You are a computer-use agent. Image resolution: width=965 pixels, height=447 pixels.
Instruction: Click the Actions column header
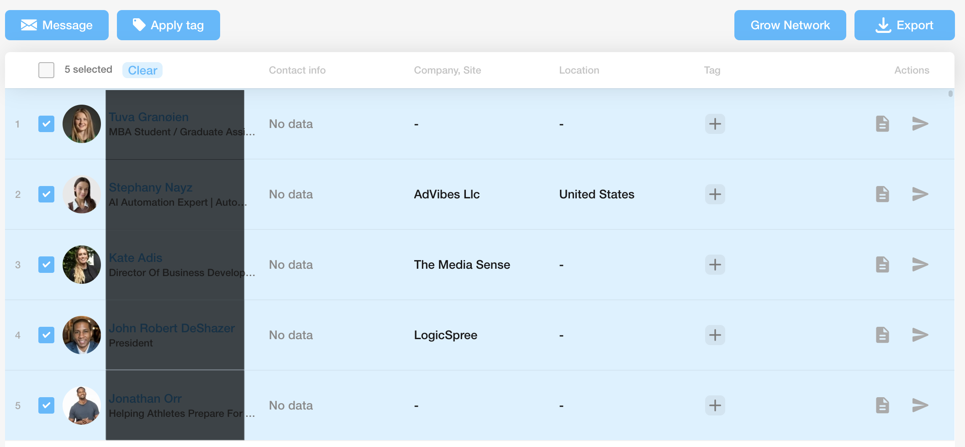(912, 70)
